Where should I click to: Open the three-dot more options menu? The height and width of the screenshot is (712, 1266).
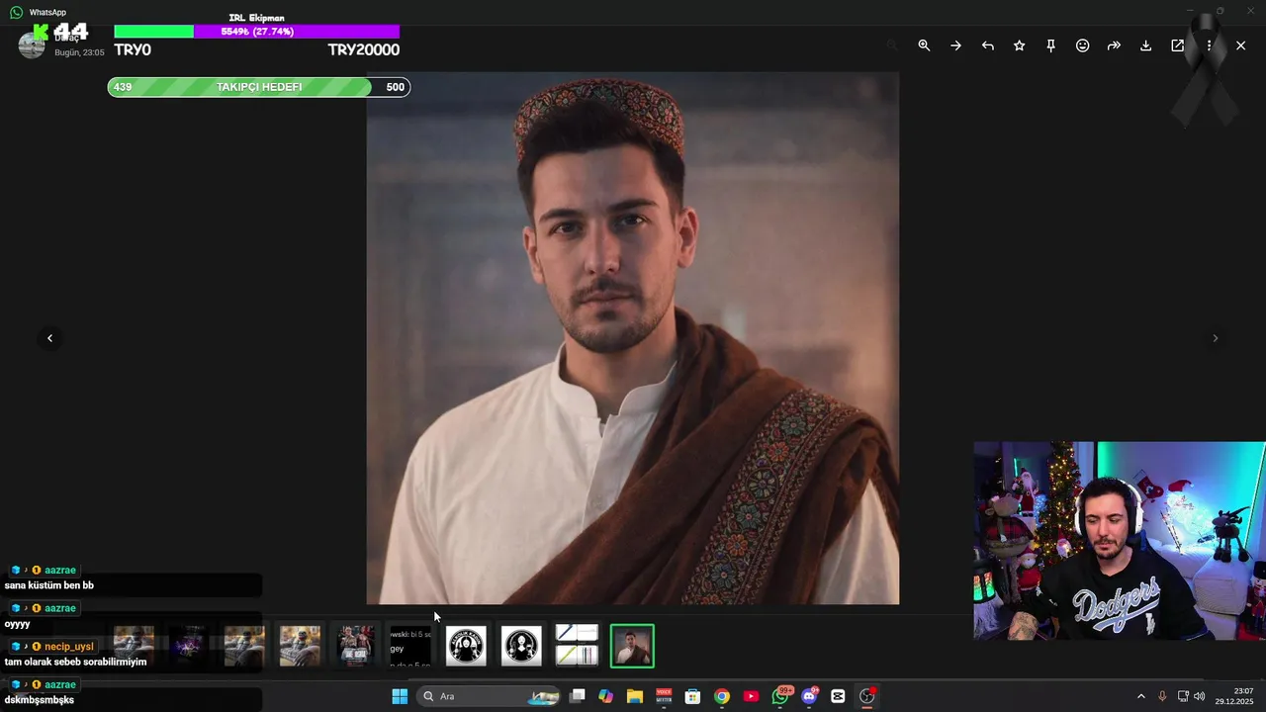point(1209,45)
